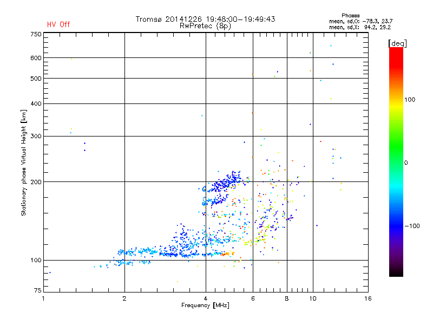Select the Tromsø 20141226 19:48:00-19:49:43 title
433x325 pixels.
(206, 19)
